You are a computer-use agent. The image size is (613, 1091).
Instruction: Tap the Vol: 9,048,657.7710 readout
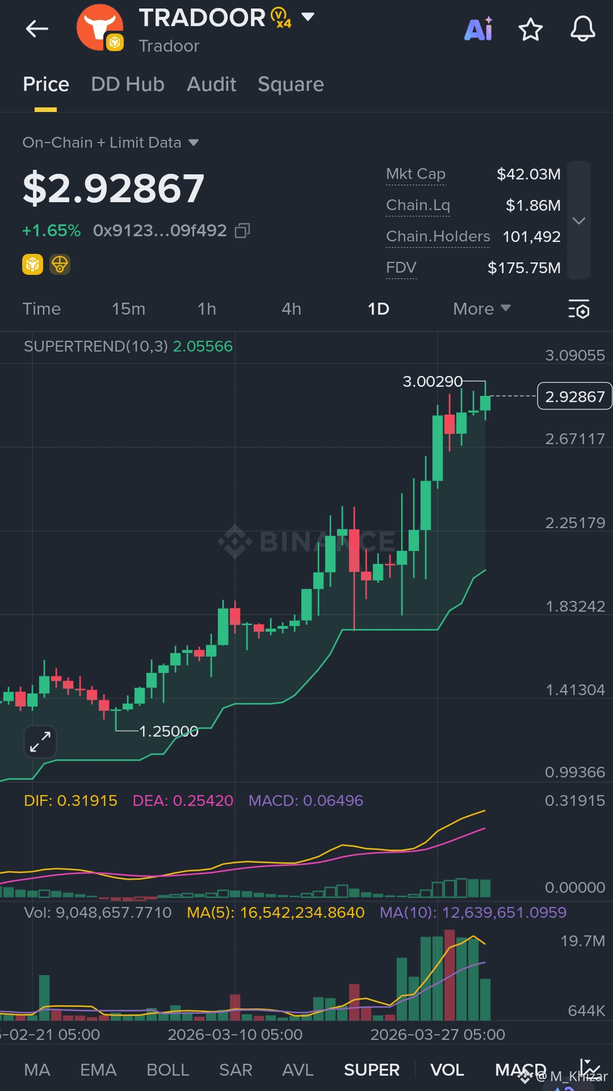98,913
